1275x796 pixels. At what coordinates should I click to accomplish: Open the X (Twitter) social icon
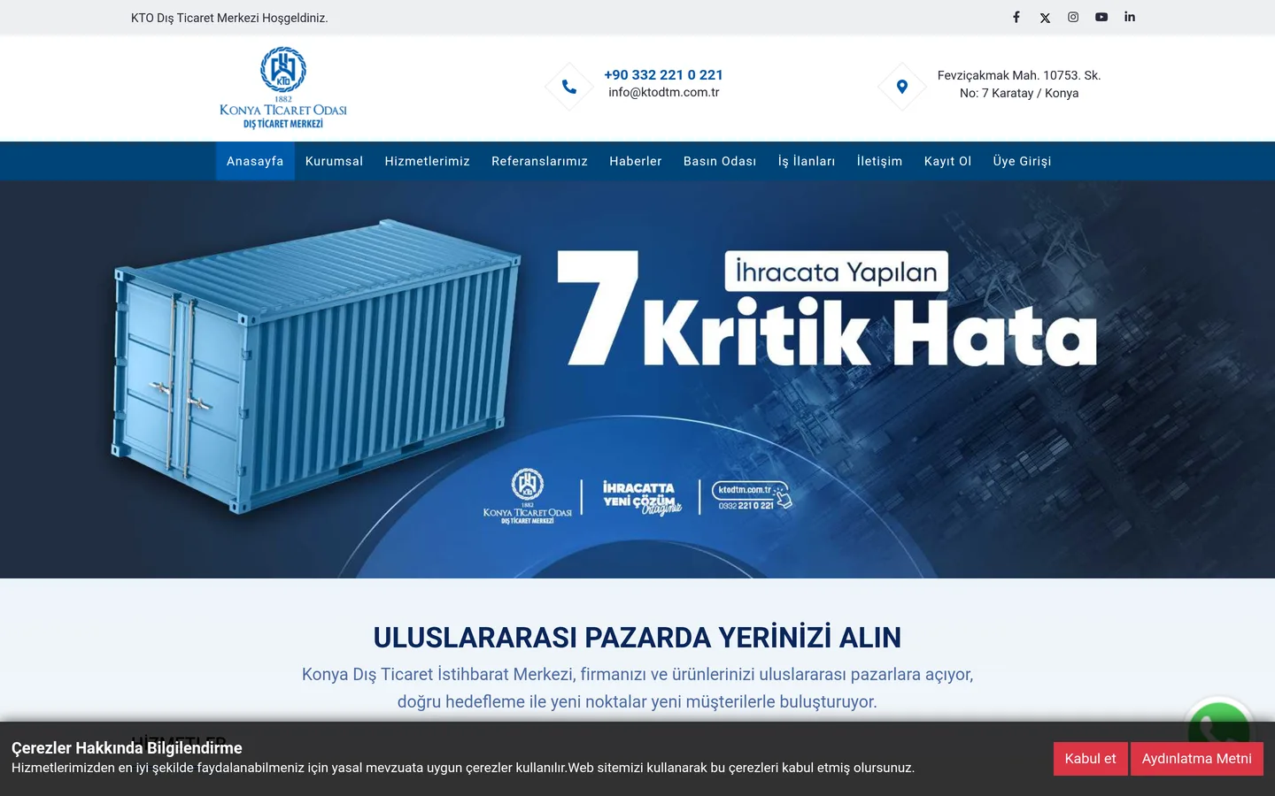point(1045,17)
